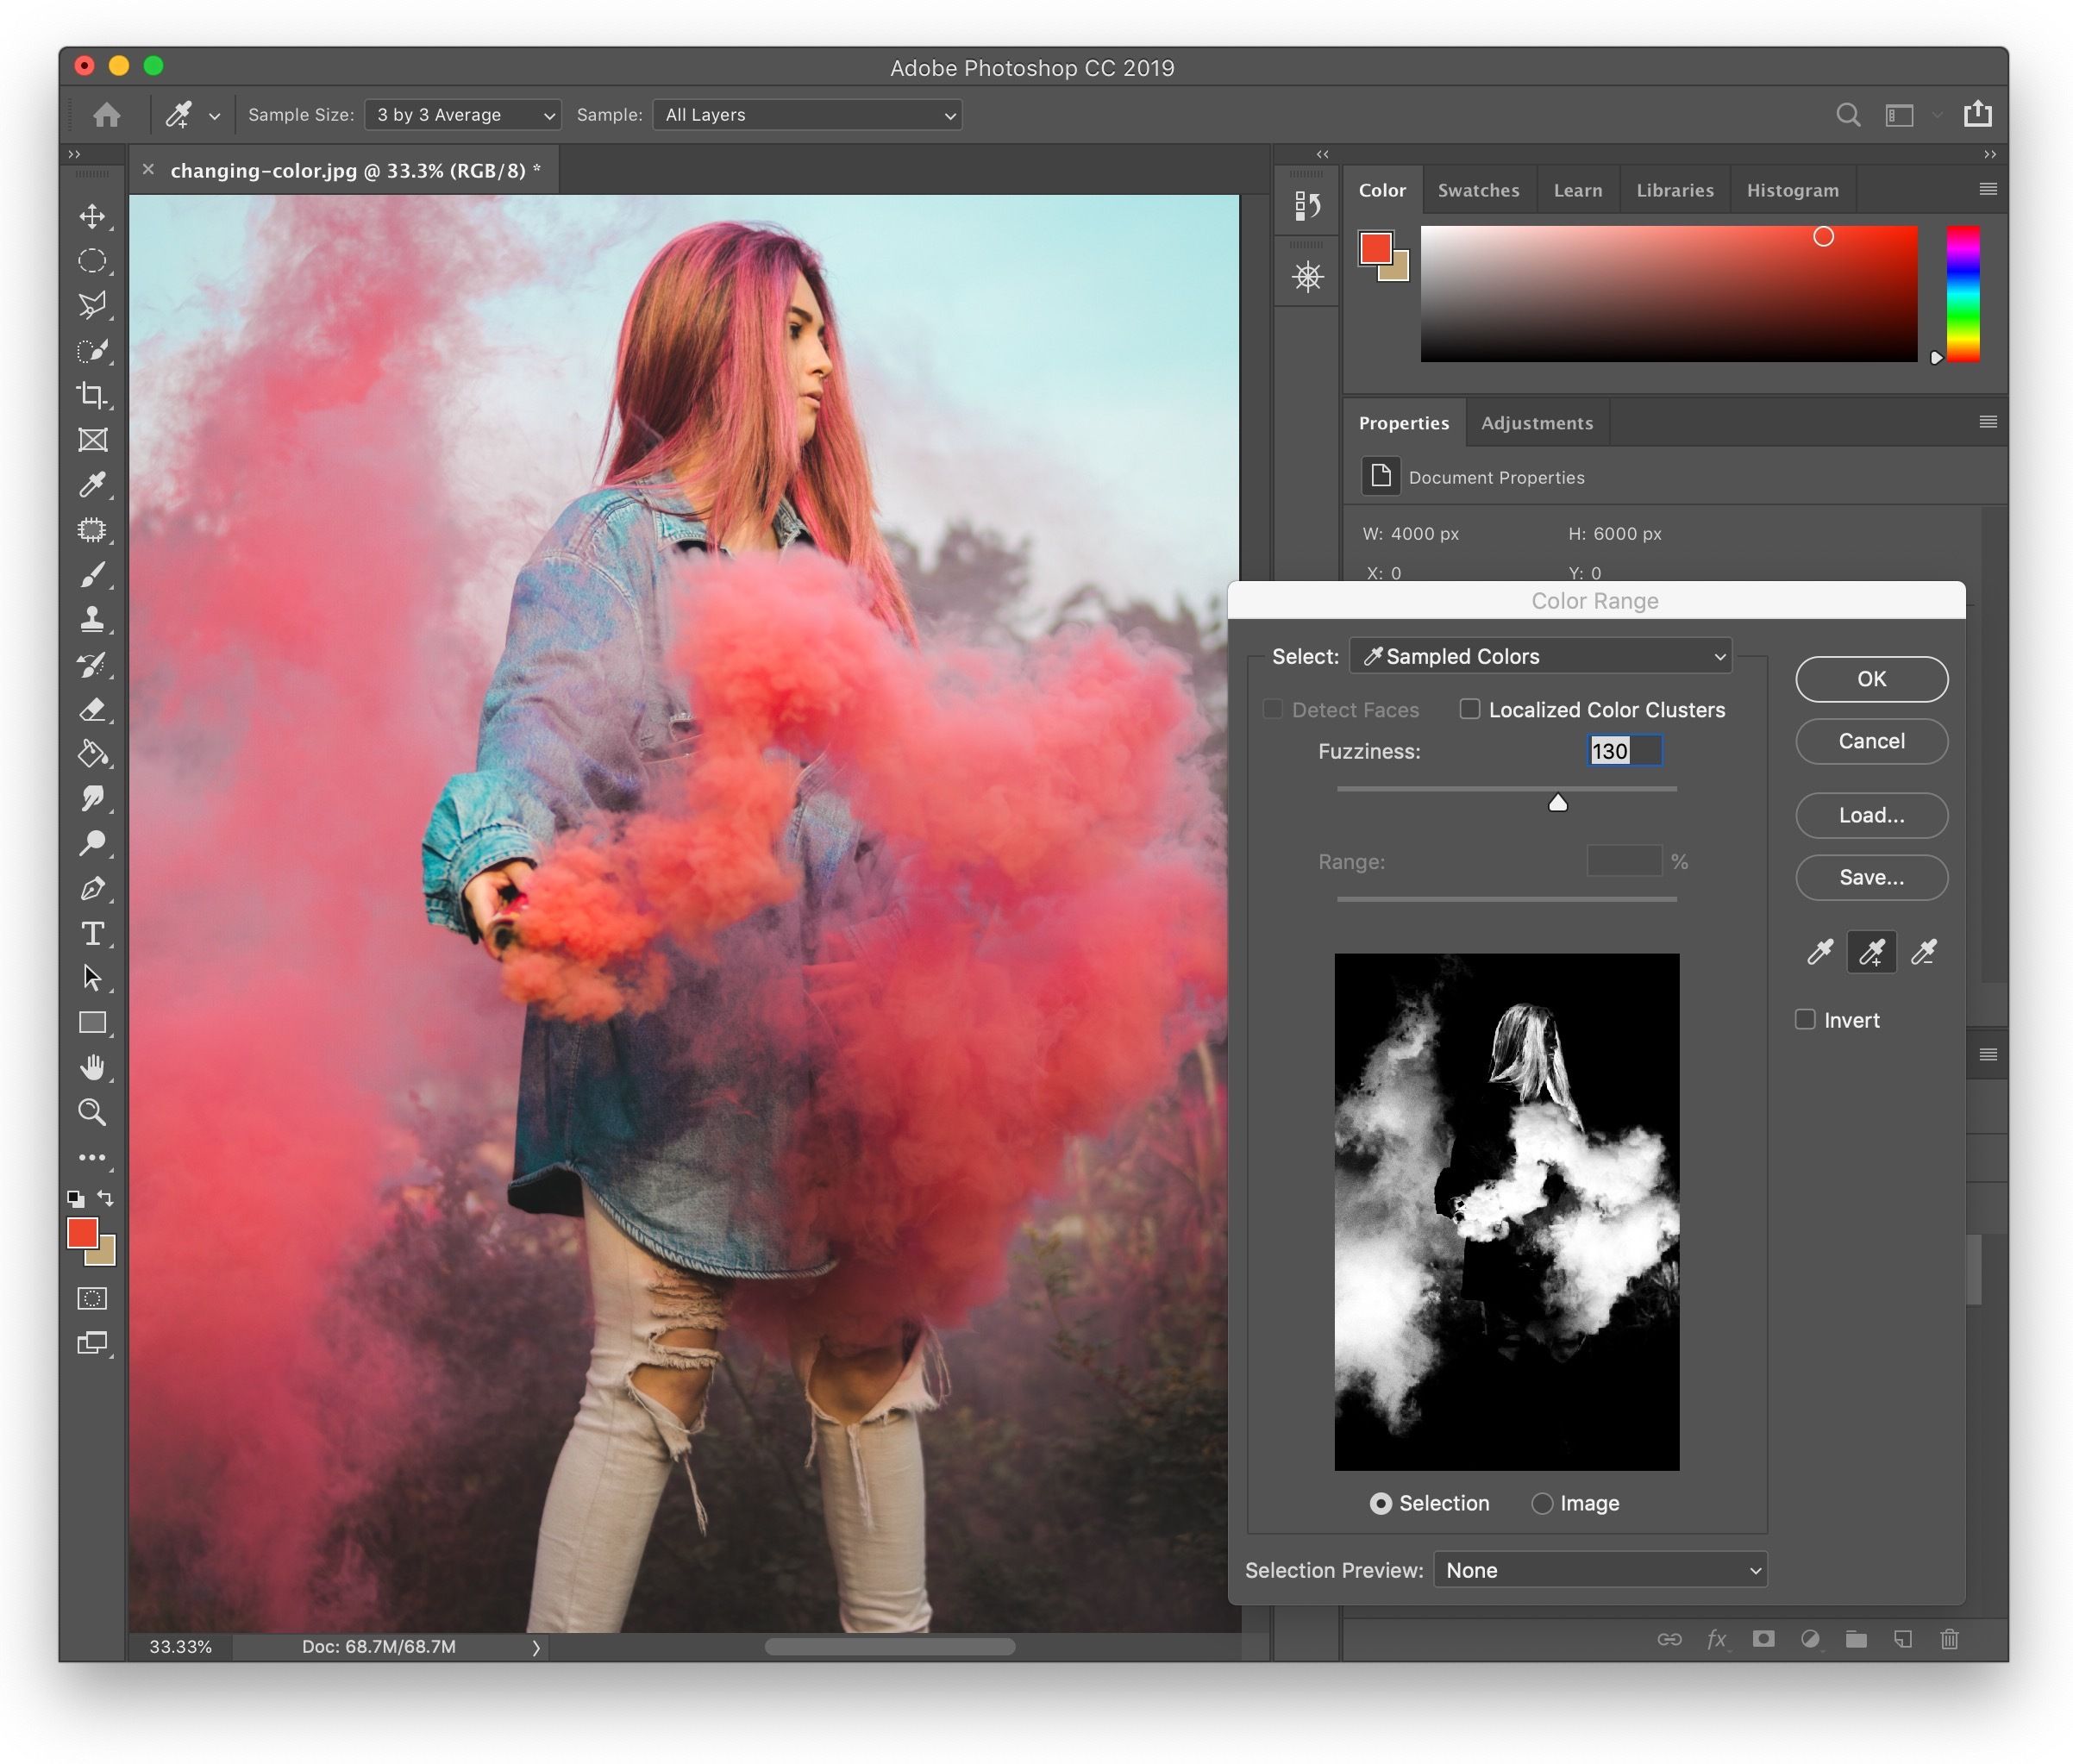Switch to the Swatches tab
This screenshot has width=2073, height=1764.
pyautogui.click(x=1480, y=191)
